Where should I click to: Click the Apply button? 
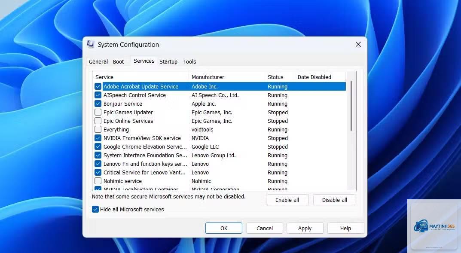305,228
